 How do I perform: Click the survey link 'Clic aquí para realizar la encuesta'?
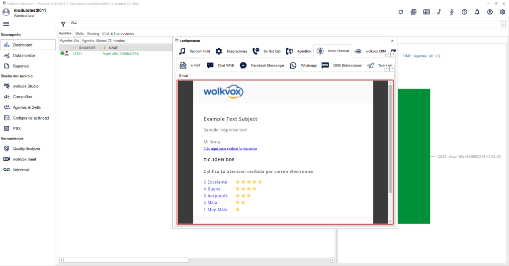coord(230,148)
